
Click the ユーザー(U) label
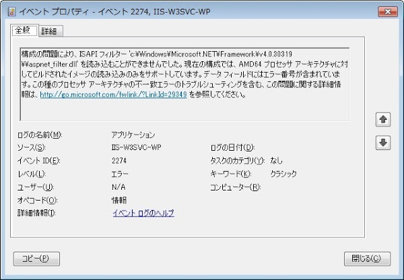click(x=35, y=187)
